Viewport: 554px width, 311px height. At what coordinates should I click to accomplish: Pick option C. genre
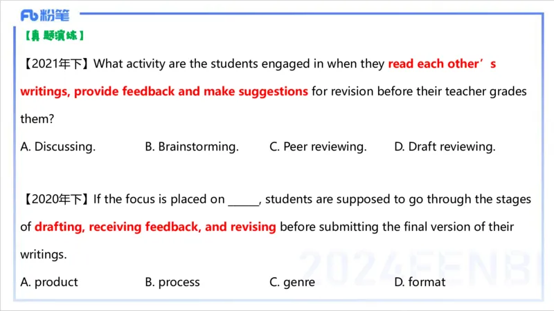click(x=292, y=282)
